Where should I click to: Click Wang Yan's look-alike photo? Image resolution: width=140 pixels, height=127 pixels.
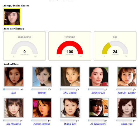pyautogui.click(x=70, y=108)
